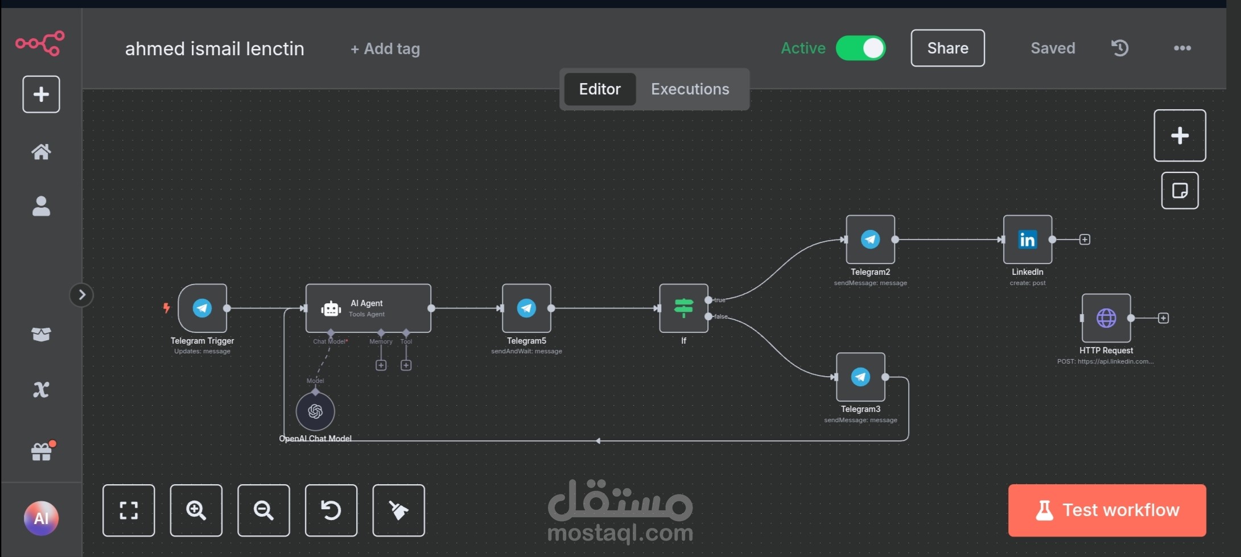Screen dimensions: 1241x557
Task: Toggle the Active workflow switch
Action: tap(860, 48)
